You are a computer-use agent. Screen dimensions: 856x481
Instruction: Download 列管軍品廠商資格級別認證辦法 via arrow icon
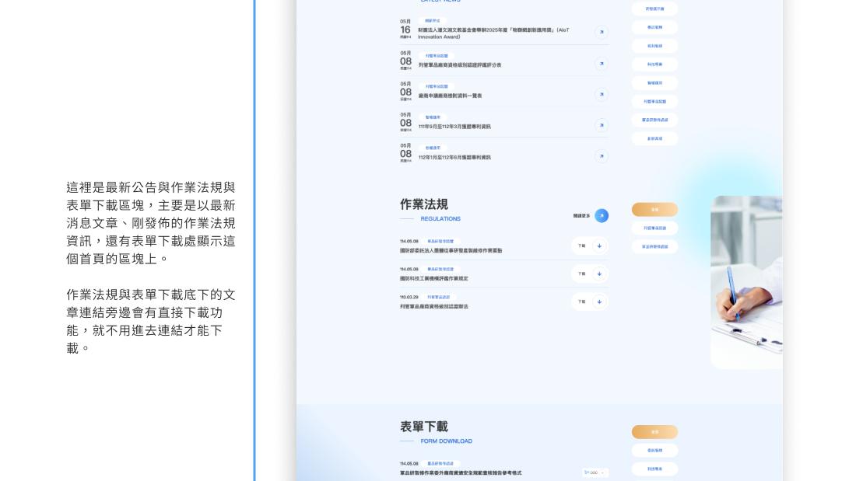(x=599, y=301)
